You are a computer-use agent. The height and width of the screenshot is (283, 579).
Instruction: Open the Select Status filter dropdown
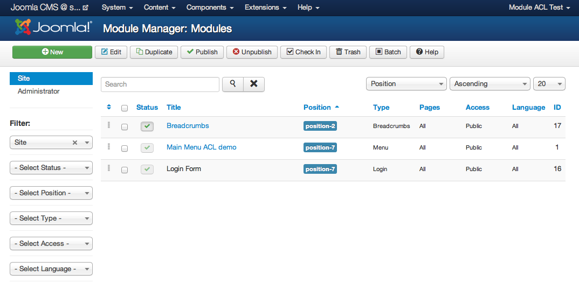(x=51, y=168)
